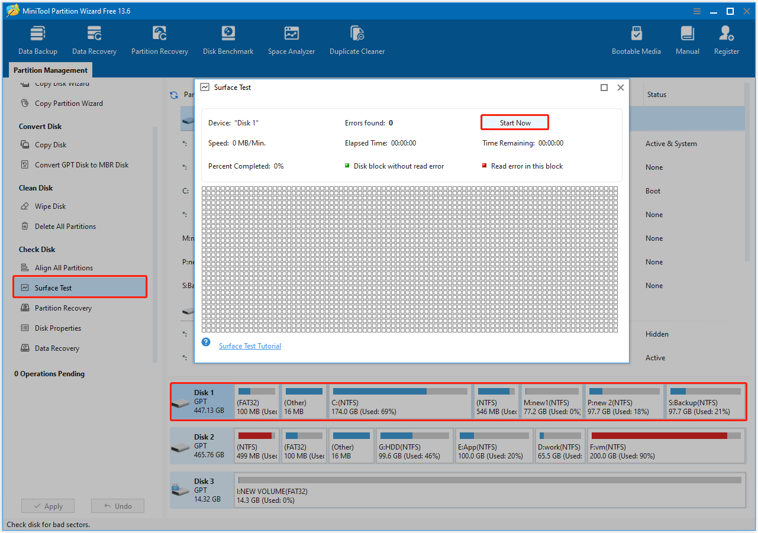Image resolution: width=758 pixels, height=533 pixels.
Task: Select Disk 2 header in disk map
Action: [x=202, y=446]
